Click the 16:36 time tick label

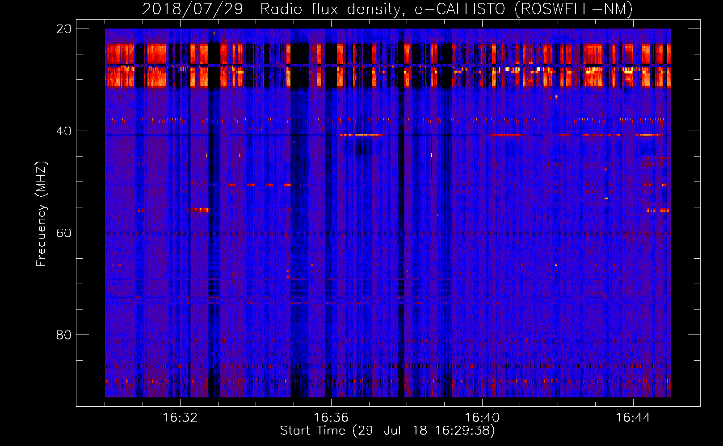(x=331, y=418)
